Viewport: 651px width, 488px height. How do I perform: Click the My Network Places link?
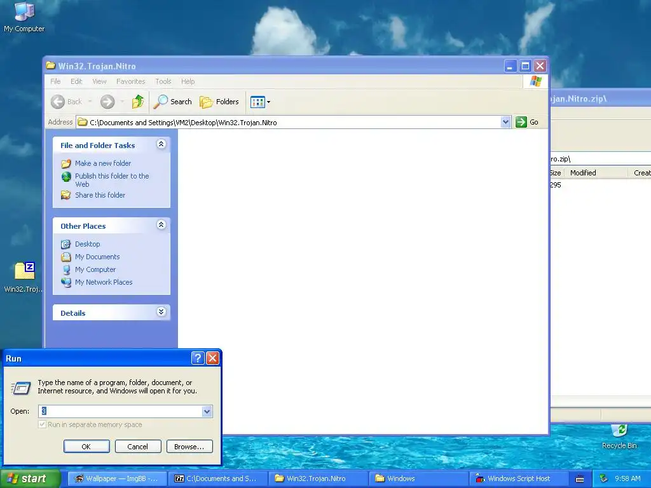[x=104, y=282]
